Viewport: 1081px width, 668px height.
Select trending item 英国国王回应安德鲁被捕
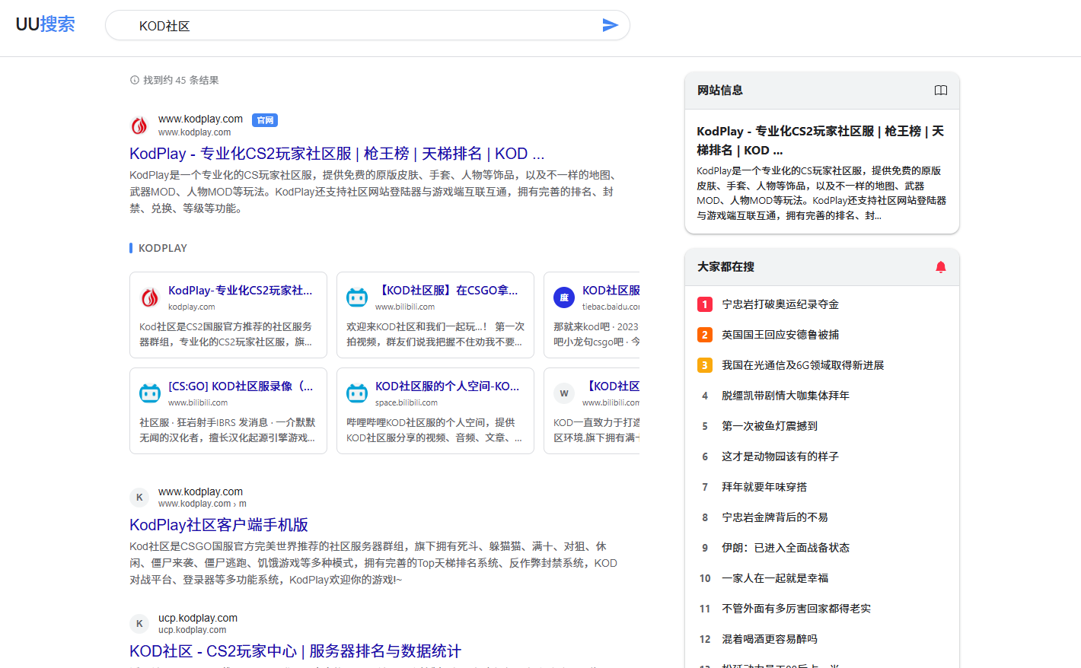pos(780,335)
